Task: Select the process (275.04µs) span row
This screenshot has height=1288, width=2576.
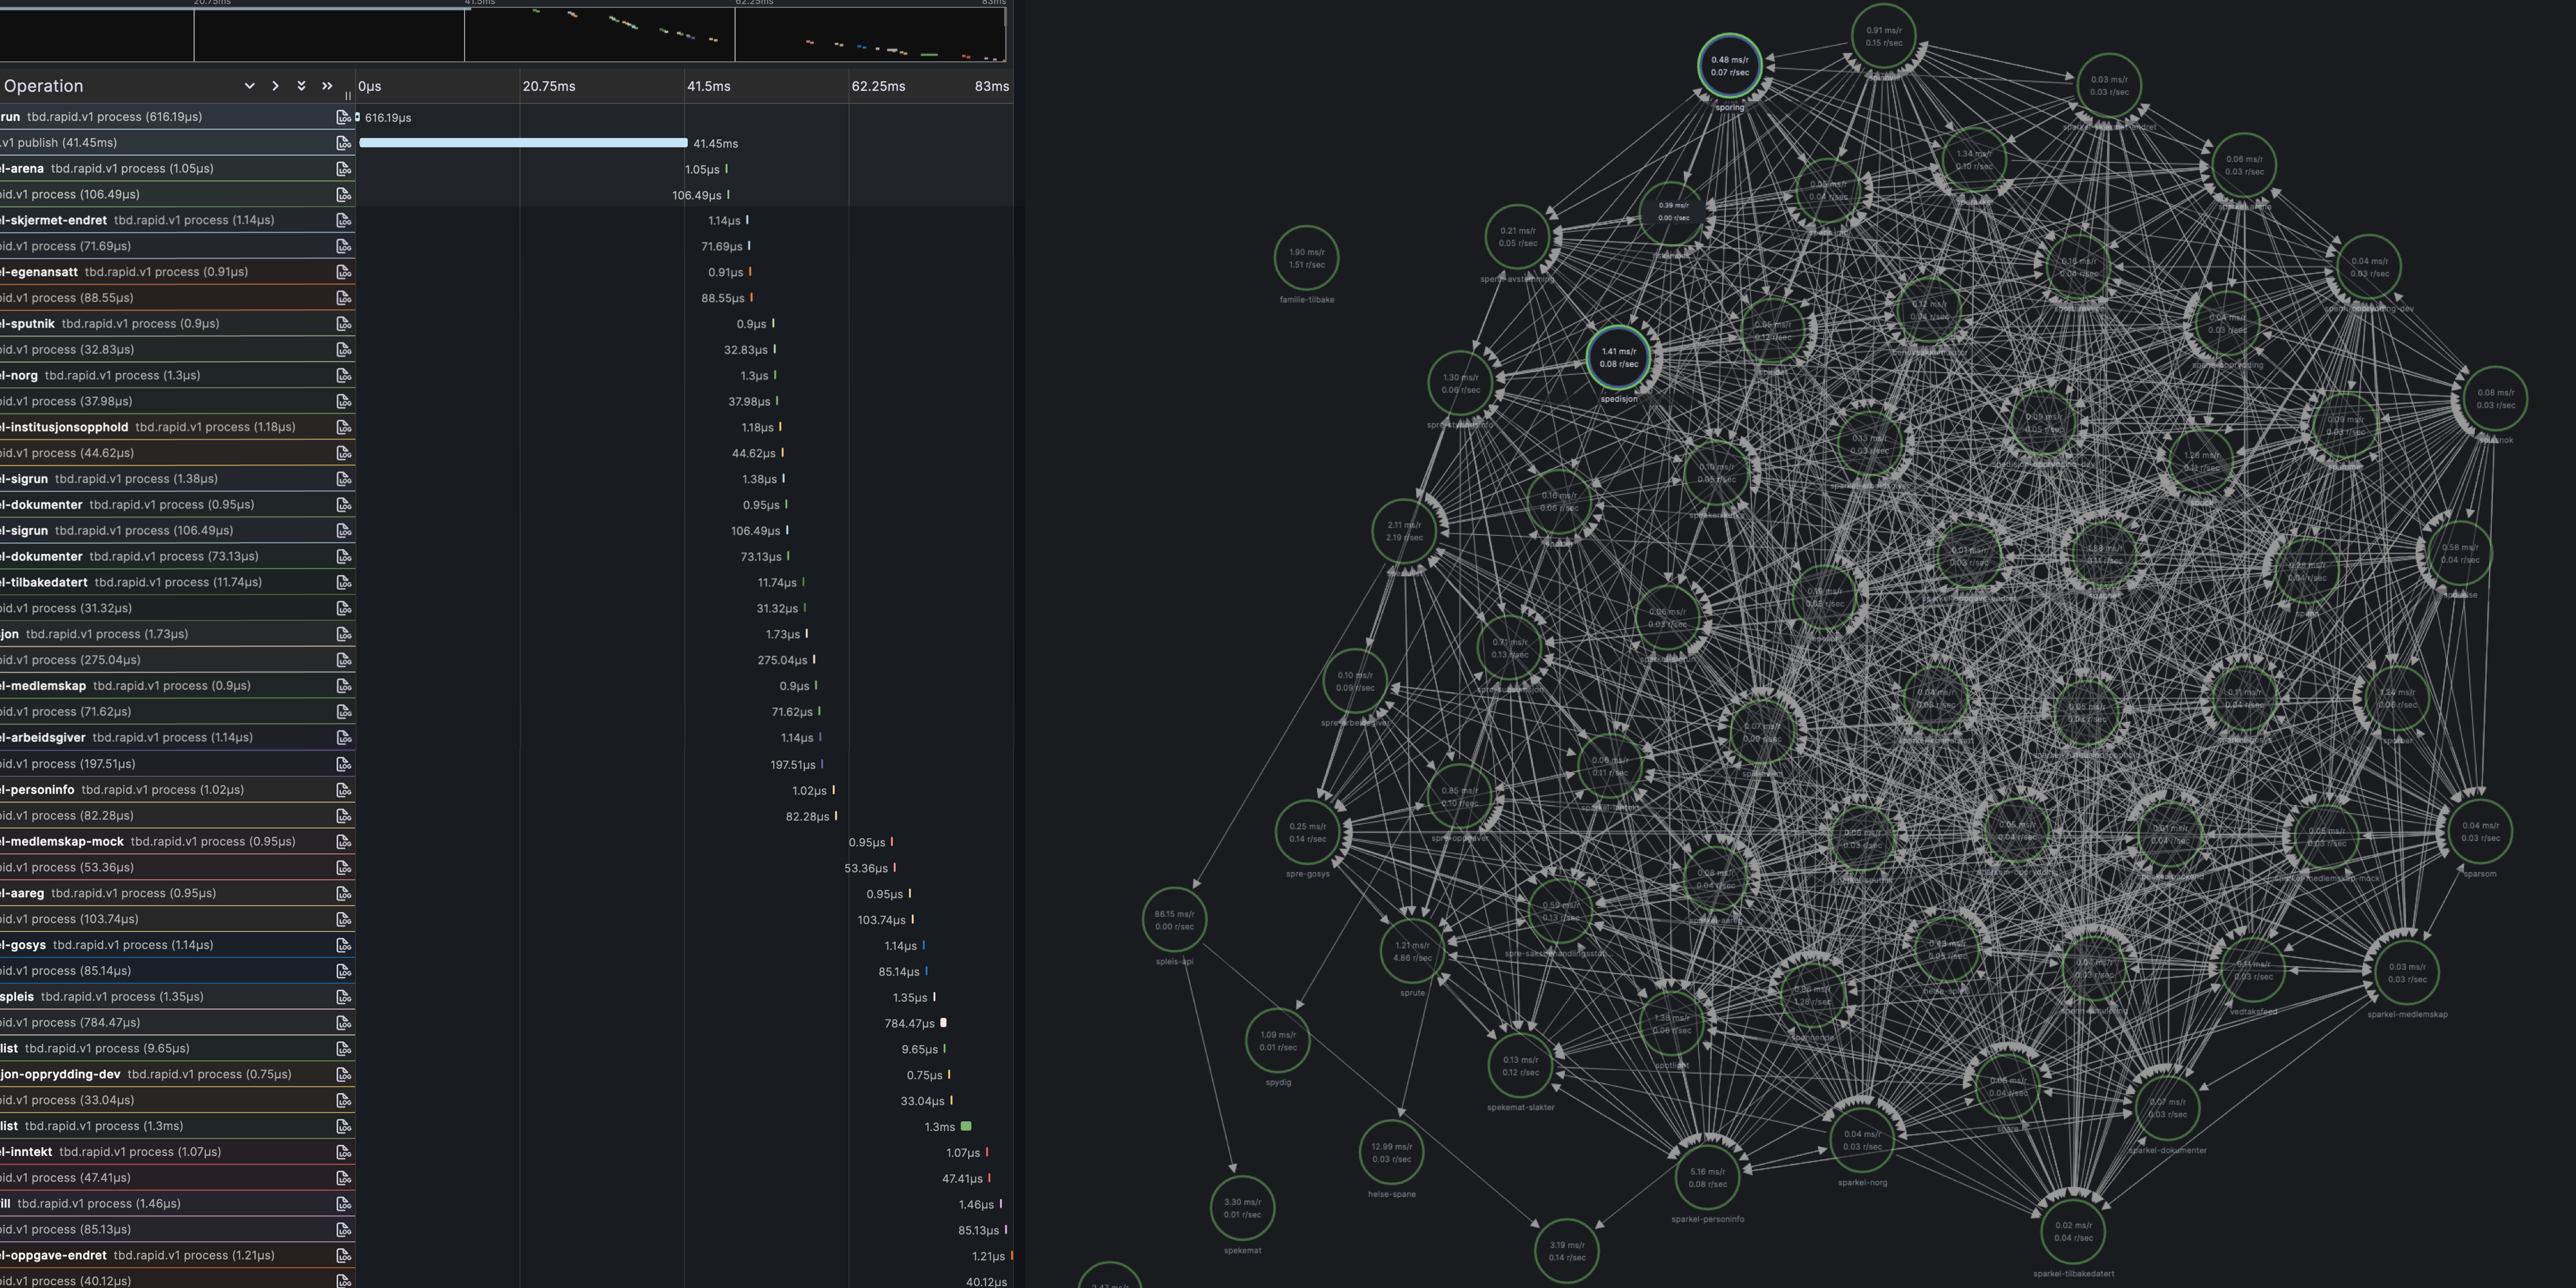Action: pos(177,660)
